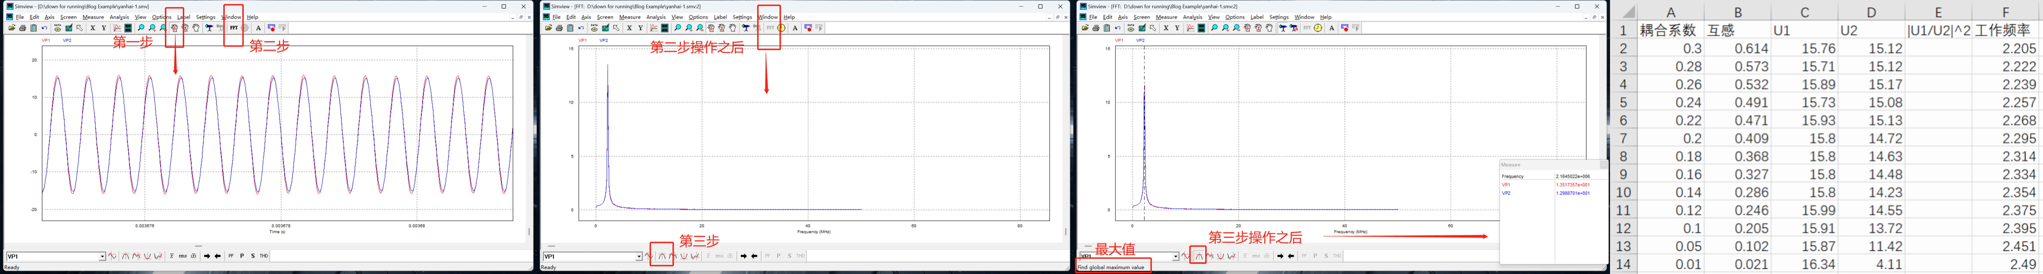Screen dimensions: 2043x274
Task: Click the undo icon in left Simview window
Action: coord(44,28)
